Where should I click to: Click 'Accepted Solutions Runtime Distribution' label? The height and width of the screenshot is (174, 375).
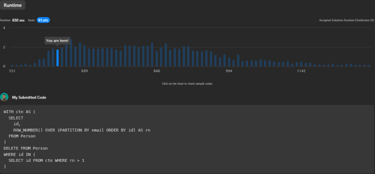[x=346, y=20]
